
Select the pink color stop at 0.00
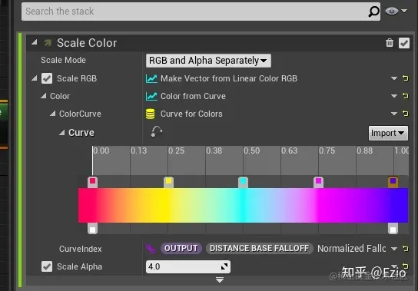pos(92,182)
